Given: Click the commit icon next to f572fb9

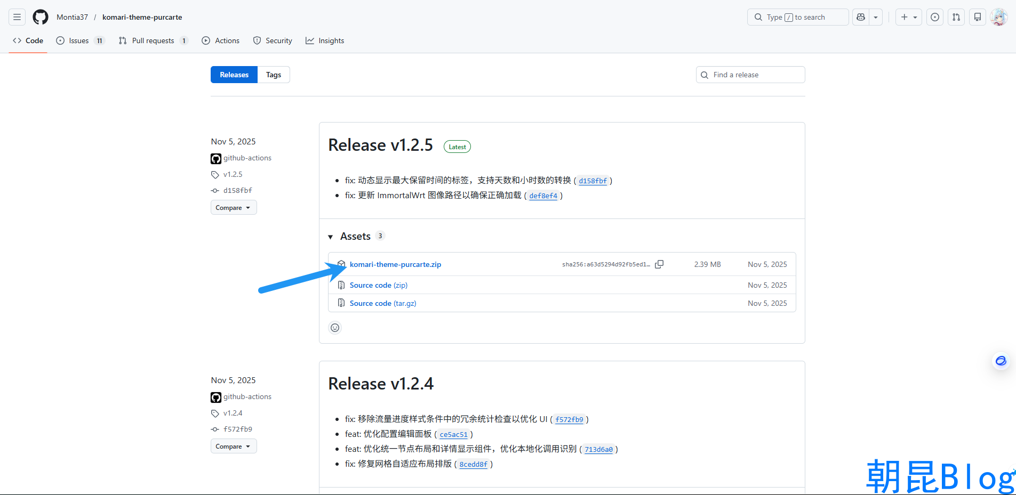Looking at the screenshot, I should 215,429.
